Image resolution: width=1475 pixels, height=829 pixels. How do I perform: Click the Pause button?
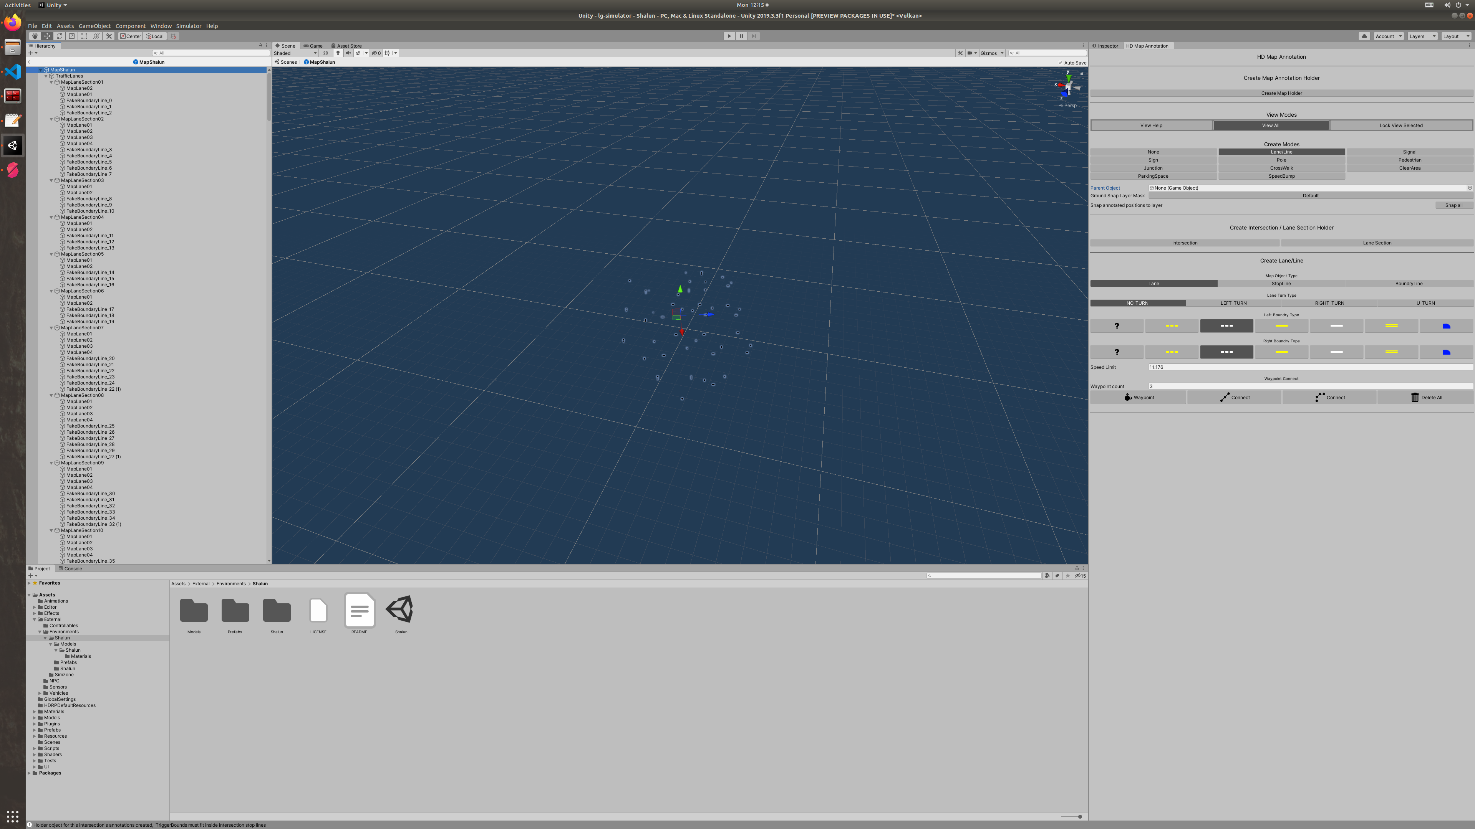coord(741,36)
